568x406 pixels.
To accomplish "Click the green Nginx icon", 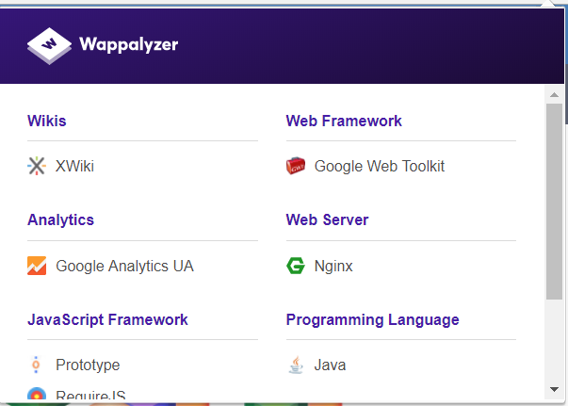I will (x=296, y=266).
